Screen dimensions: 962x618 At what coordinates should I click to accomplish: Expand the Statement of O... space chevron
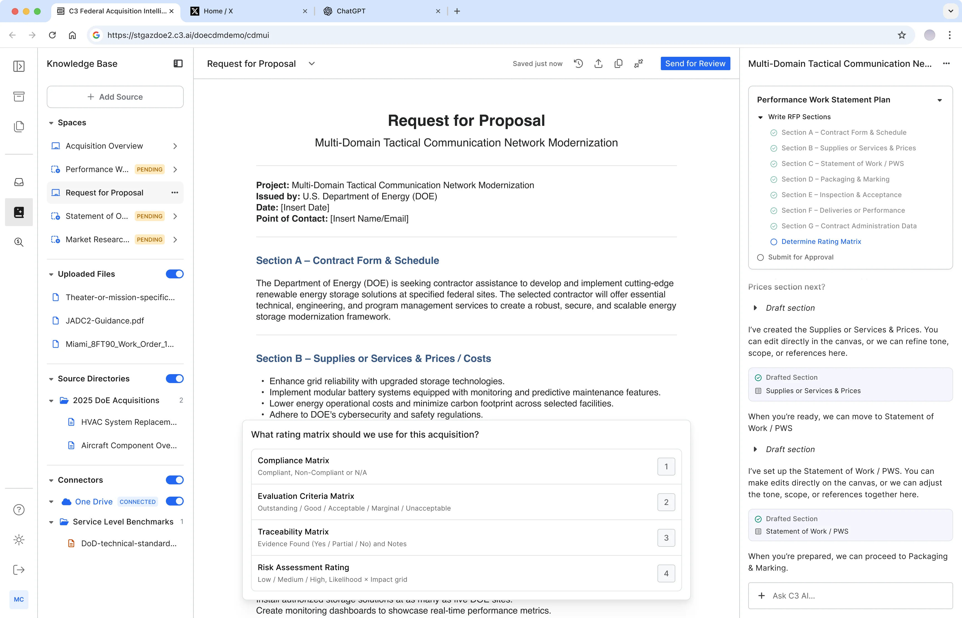click(175, 216)
